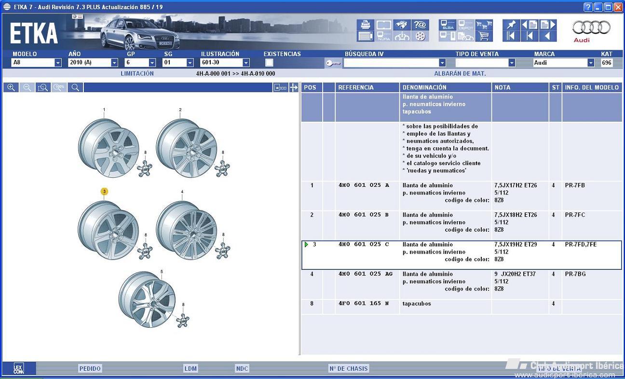Toggle the Existencias checkbox

click(269, 62)
